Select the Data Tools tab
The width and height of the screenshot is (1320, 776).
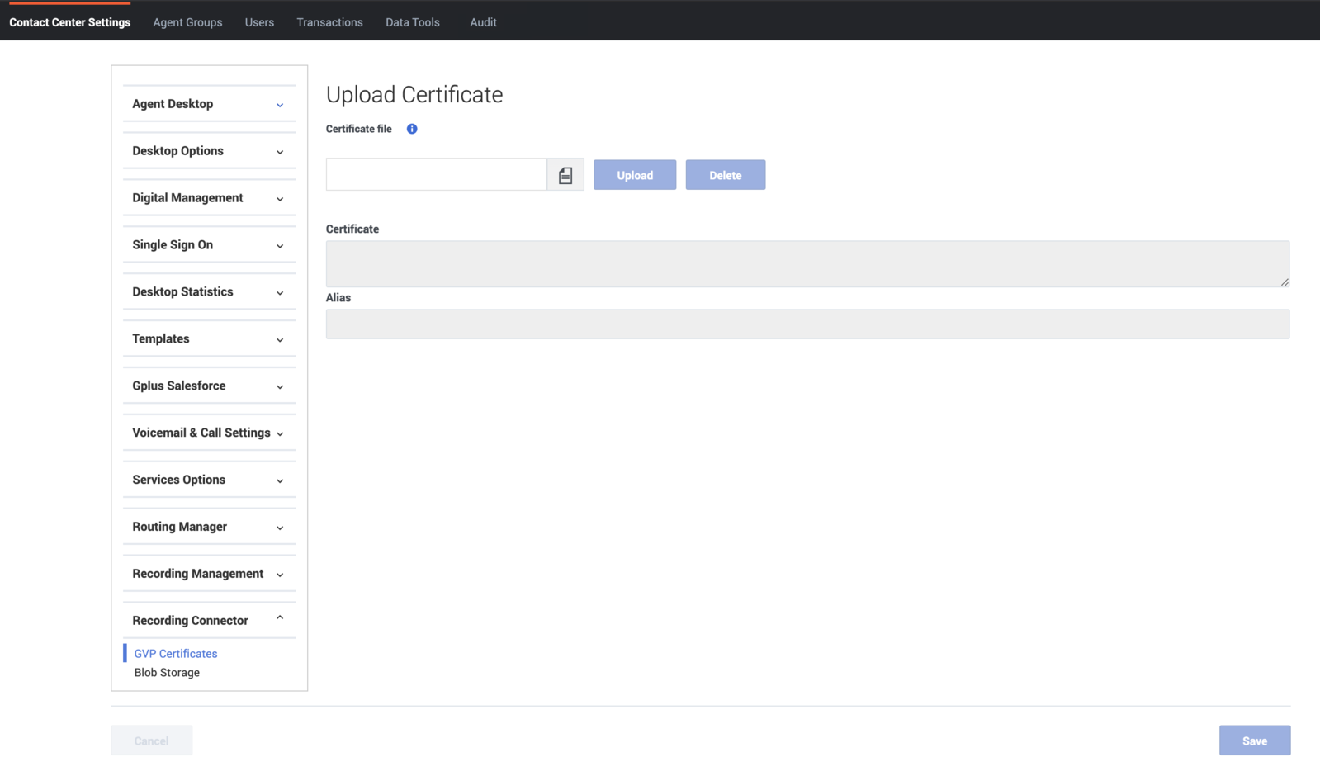pos(413,22)
